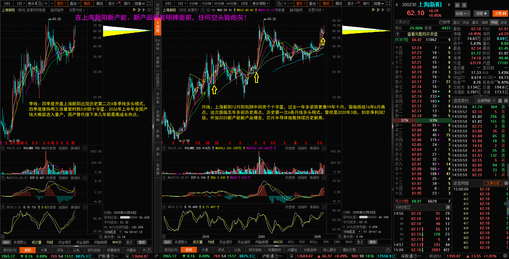Open right chart settings gear icon

(388, 10)
